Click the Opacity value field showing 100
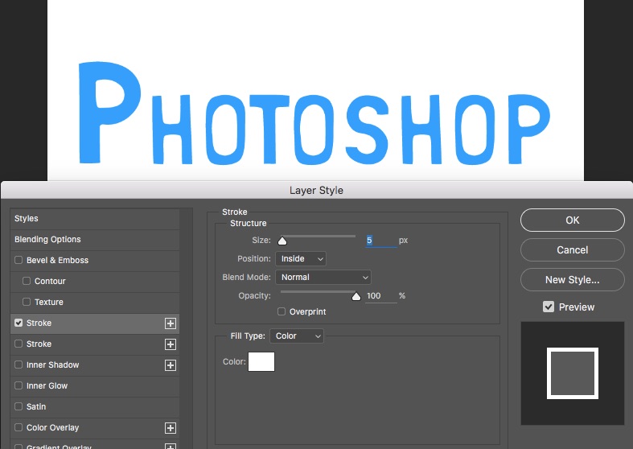Viewport: 633px width, 449px height. [x=381, y=296]
